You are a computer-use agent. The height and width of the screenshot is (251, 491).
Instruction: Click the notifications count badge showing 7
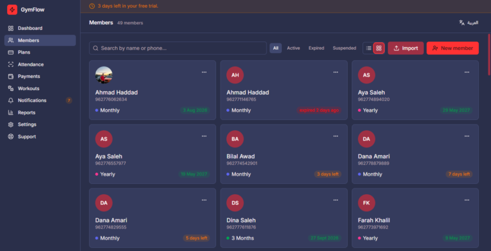pyautogui.click(x=69, y=100)
